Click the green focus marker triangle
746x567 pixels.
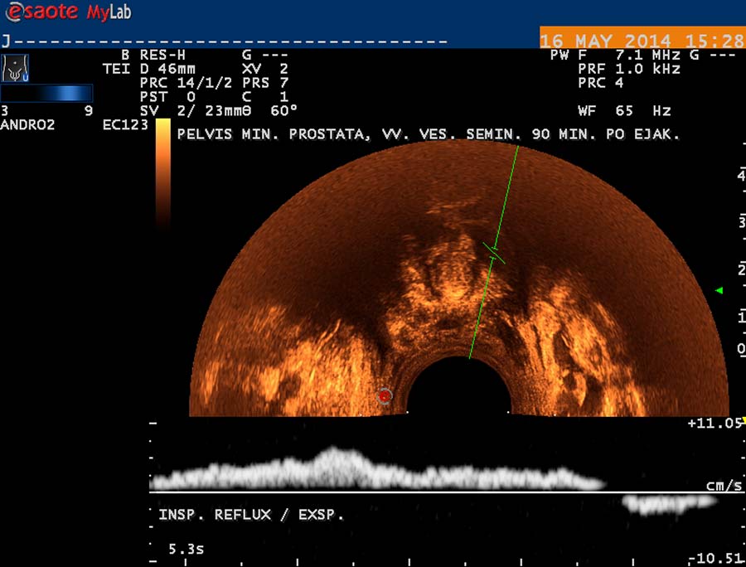click(719, 290)
